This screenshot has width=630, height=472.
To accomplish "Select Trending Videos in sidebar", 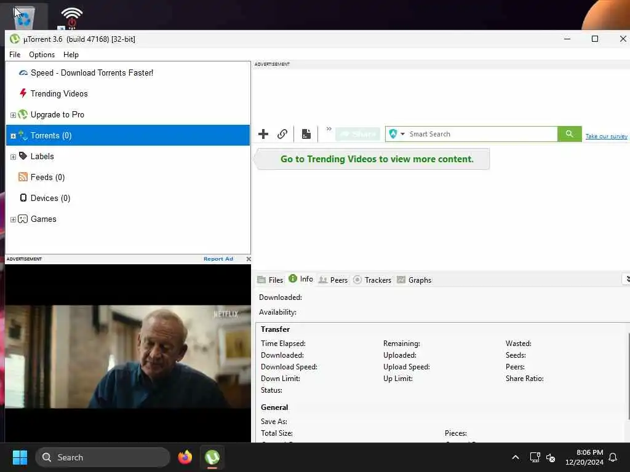I will coord(59,93).
